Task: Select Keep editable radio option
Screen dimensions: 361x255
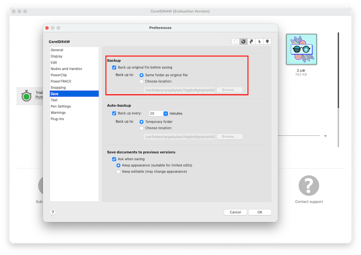Action: (119, 172)
